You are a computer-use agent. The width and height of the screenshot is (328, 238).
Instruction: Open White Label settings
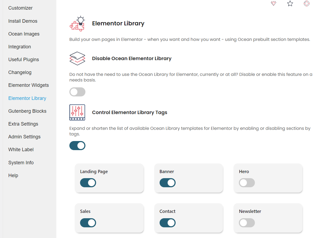pyautogui.click(x=21, y=150)
